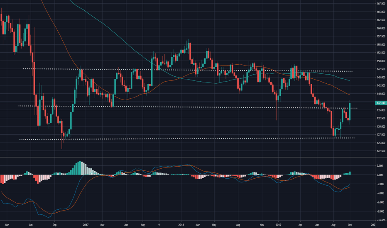Click the 2019 label on time axis
387x228 pixels.
point(278,225)
